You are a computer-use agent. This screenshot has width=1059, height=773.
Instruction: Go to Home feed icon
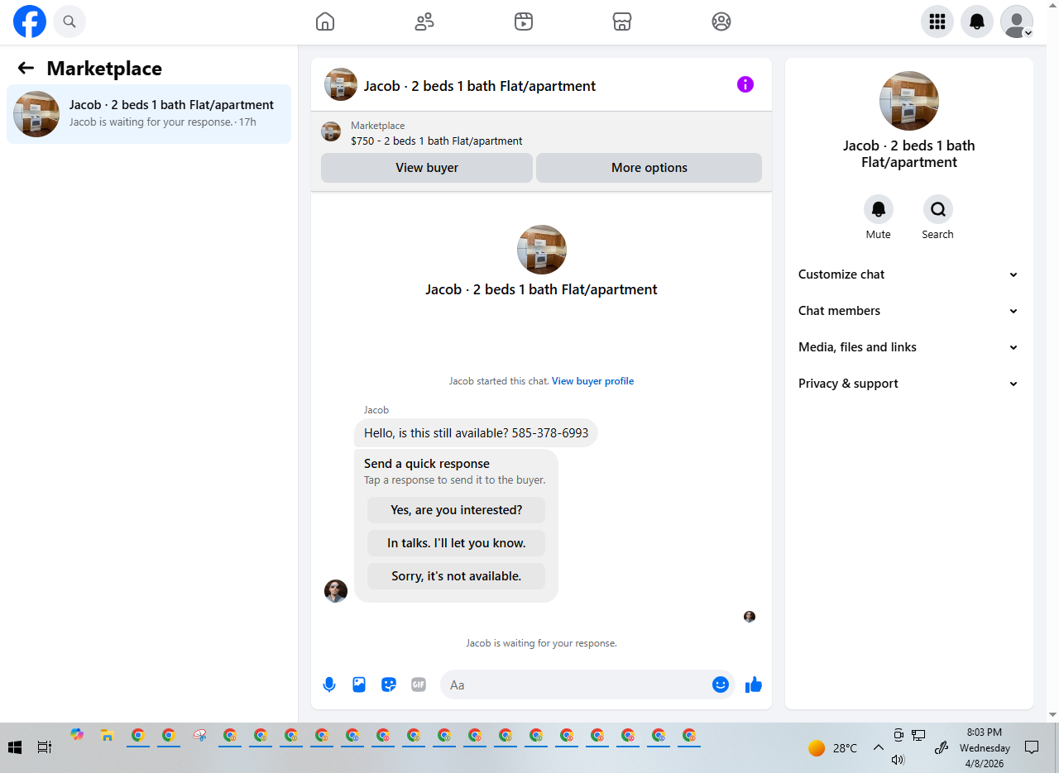coord(325,21)
